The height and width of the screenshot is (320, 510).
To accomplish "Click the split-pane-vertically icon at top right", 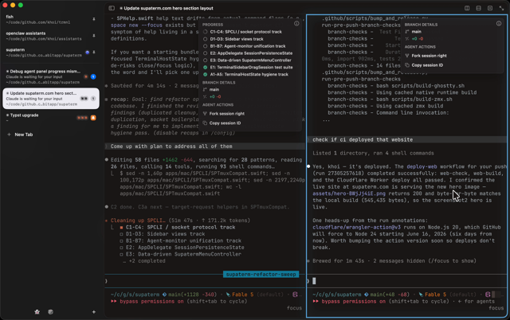I will pos(467,8).
